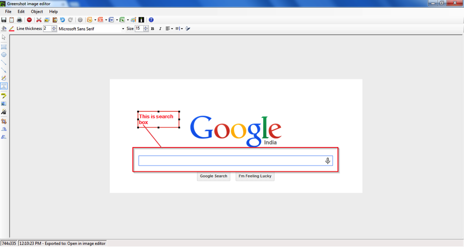Click 'Exported to: Open in image editor' status text
Viewport: 464px width, 247px height.
pos(75,244)
